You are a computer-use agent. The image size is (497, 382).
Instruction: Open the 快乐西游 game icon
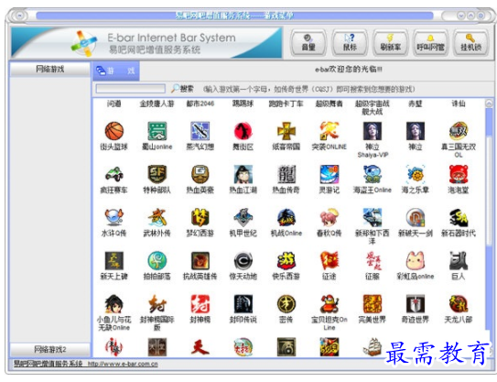(x=286, y=260)
